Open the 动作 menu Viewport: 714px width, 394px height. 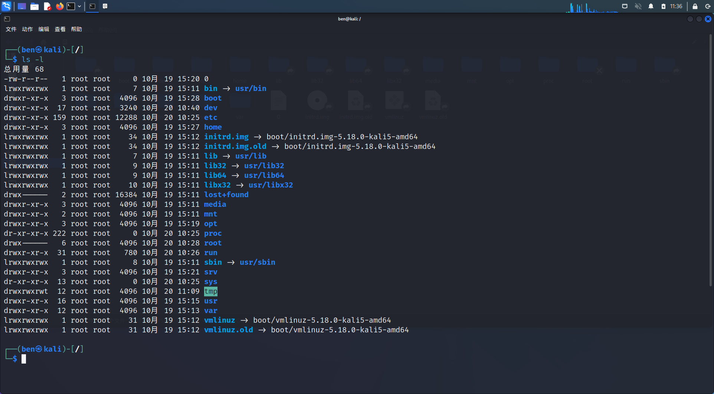[27, 29]
